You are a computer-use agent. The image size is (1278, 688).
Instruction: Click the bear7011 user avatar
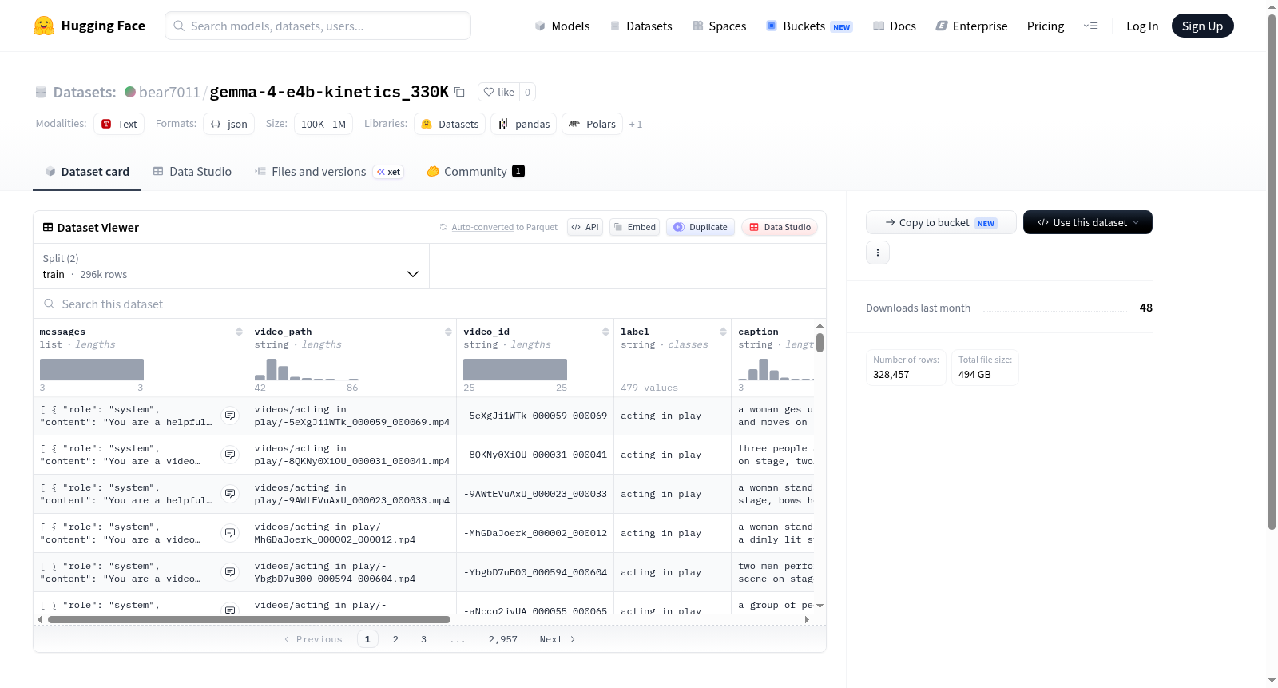[x=130, y=92]
